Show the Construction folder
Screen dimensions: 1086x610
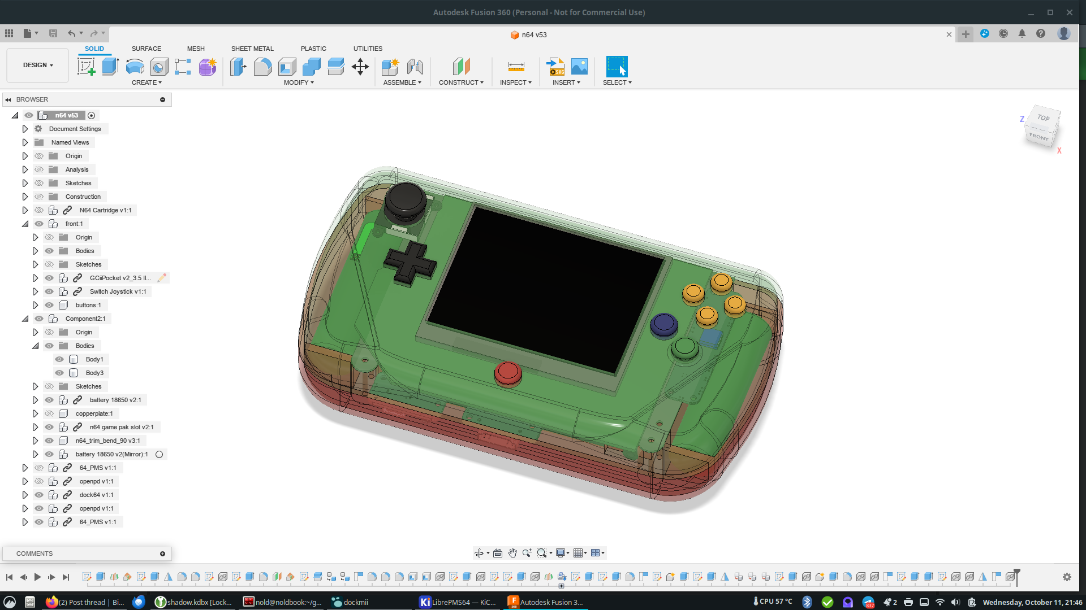pos(39,197)
